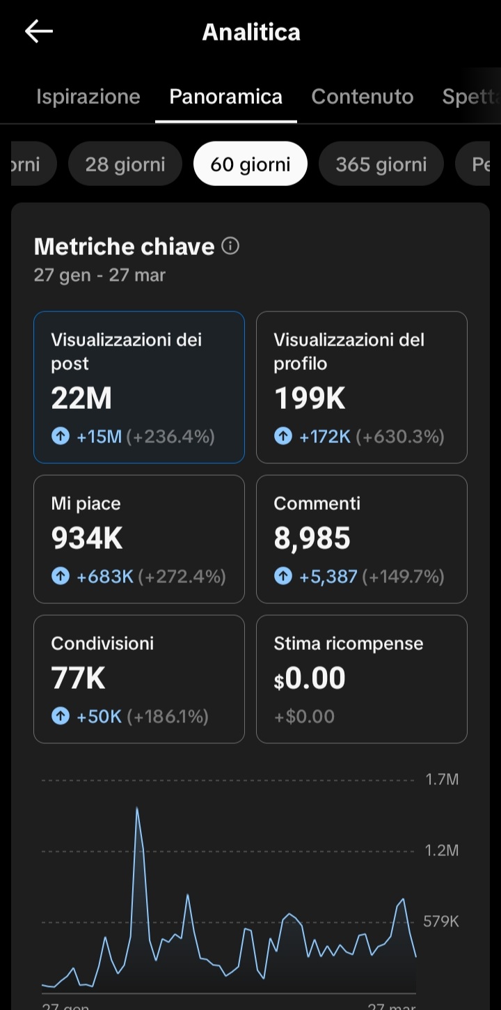Tap the Condivisioni up-arrow icon

click(61, 716)
